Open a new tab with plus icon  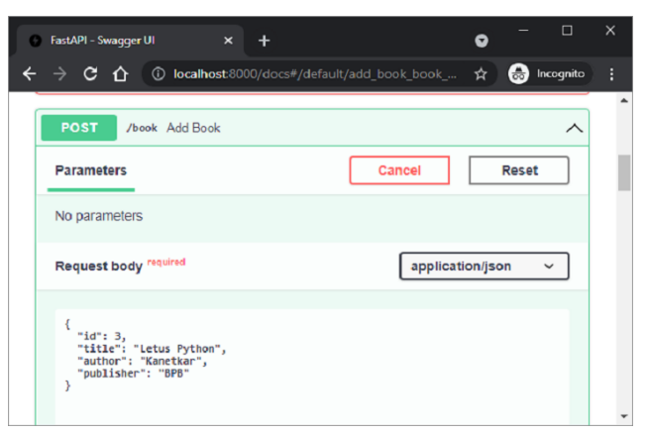pyautogui.click(x=264, y=41)
